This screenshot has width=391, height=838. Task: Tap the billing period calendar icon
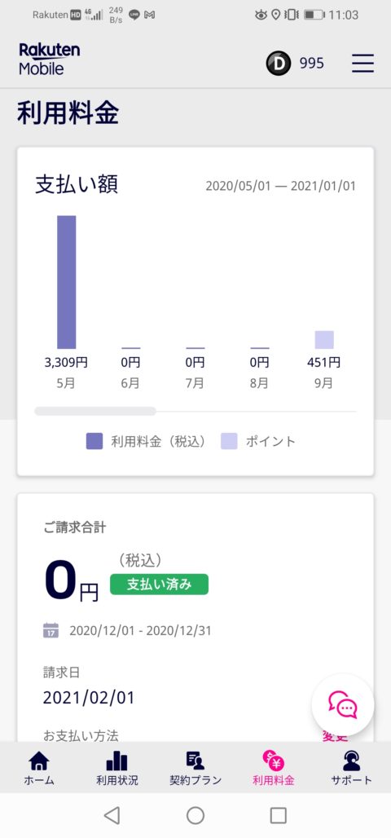click(x=51, y=630)
